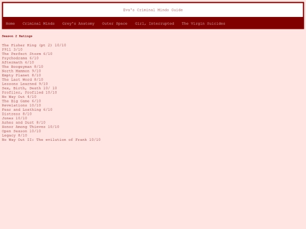Select 'The Fisher King (pt 2) 10/10' line
The height and width of the screenshot is (229, 306).
tap(34, 45)
